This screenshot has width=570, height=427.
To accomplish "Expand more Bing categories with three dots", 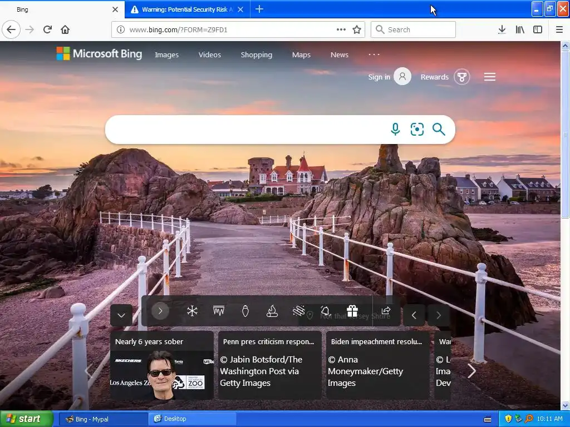I will tap(374, 54).
